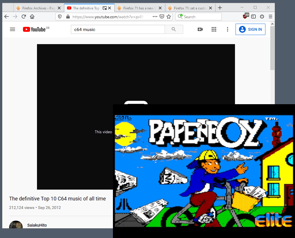Viewport: 295px width, 238px height.
Task: Open the page actions three-dot menu
Action: click(x=155, y=17)
